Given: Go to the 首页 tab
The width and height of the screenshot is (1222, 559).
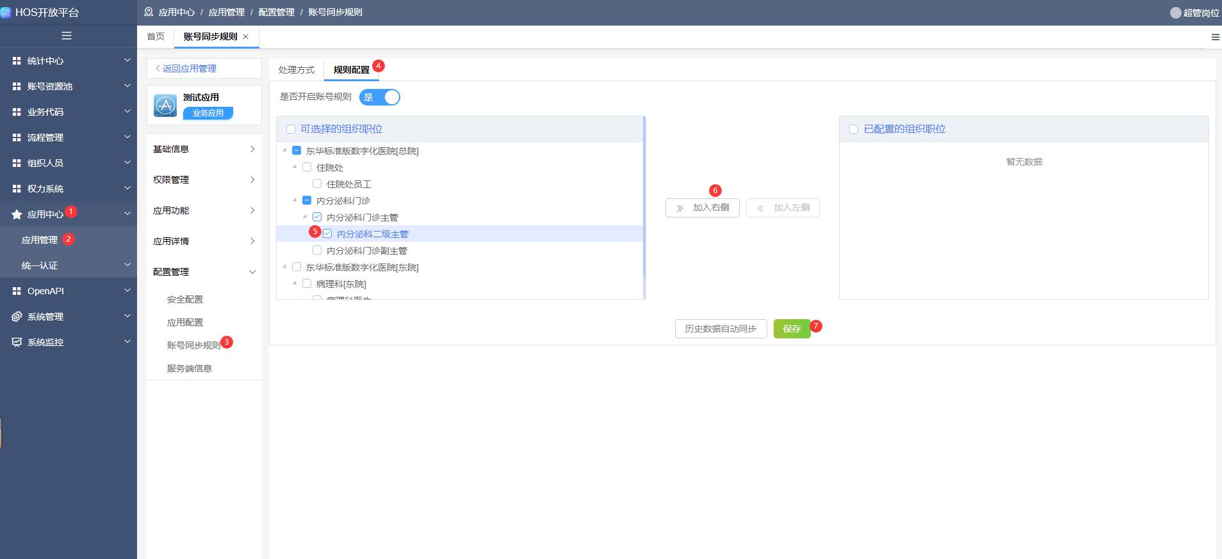Looking at the screenshot, I should point(156,36).
